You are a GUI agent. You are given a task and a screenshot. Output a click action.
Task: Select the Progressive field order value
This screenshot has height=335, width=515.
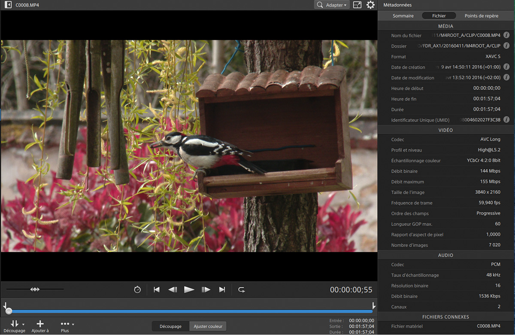coord(488,213)
